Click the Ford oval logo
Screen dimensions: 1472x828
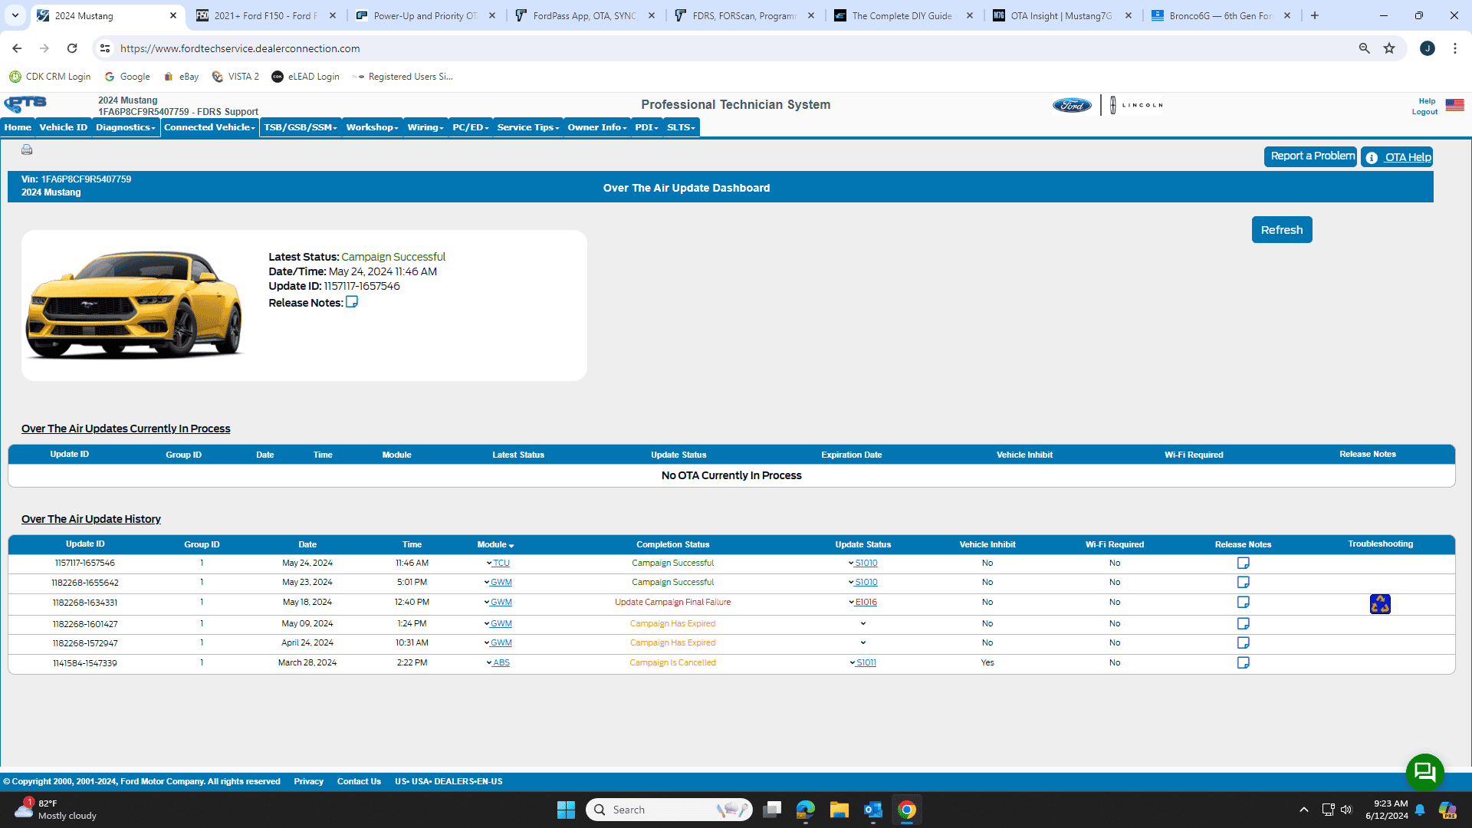pos(1072,105)
